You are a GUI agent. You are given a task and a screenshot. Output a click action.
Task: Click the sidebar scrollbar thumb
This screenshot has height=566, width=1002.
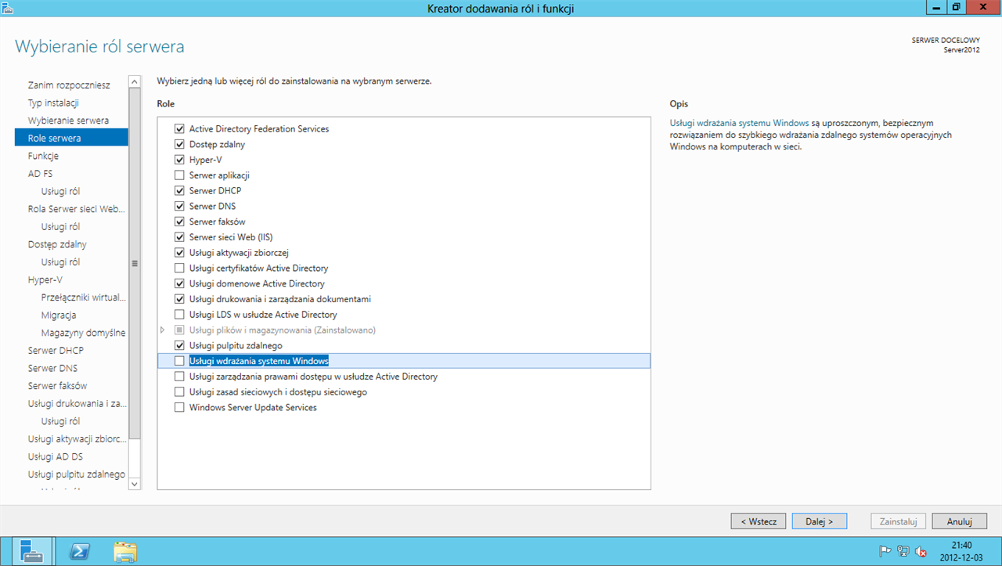(x=134, y=264)
